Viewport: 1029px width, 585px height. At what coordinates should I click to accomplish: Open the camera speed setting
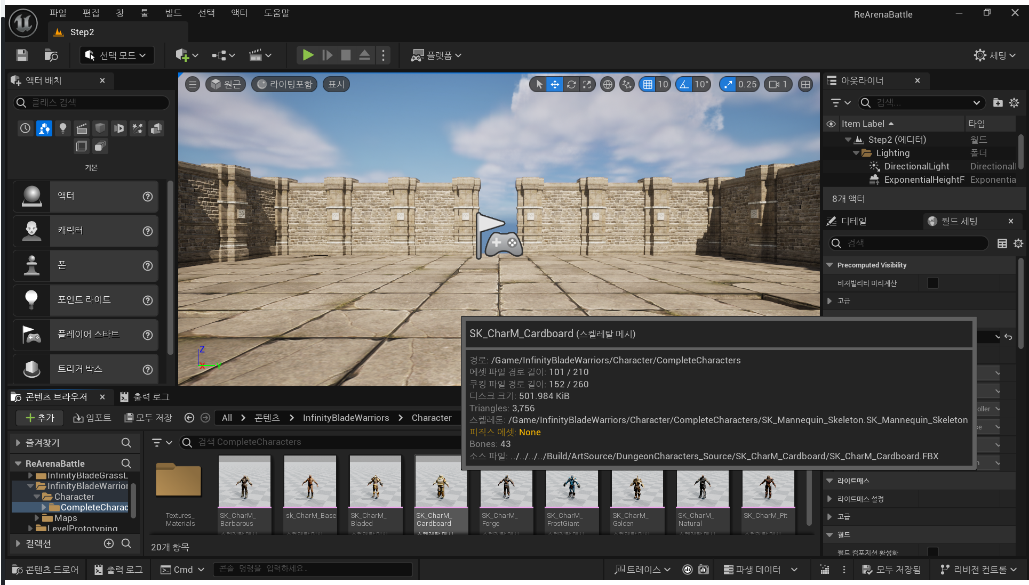point(778,84)
